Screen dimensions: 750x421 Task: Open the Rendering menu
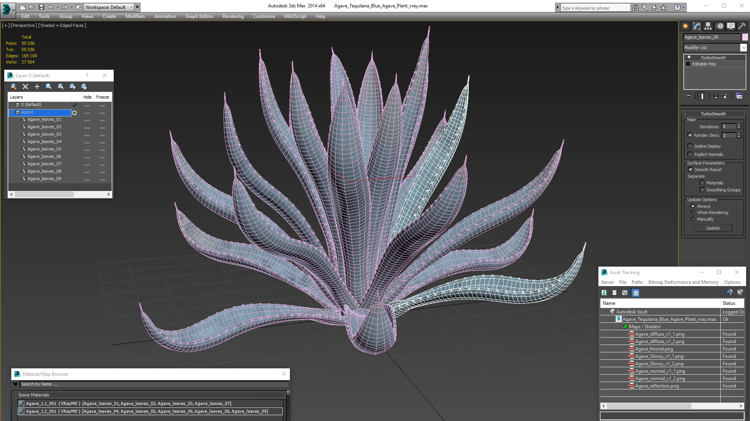pyautogui.click(x=233, y=16)
